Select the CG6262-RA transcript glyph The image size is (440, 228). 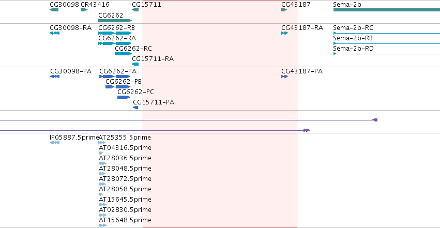(115, 43)
